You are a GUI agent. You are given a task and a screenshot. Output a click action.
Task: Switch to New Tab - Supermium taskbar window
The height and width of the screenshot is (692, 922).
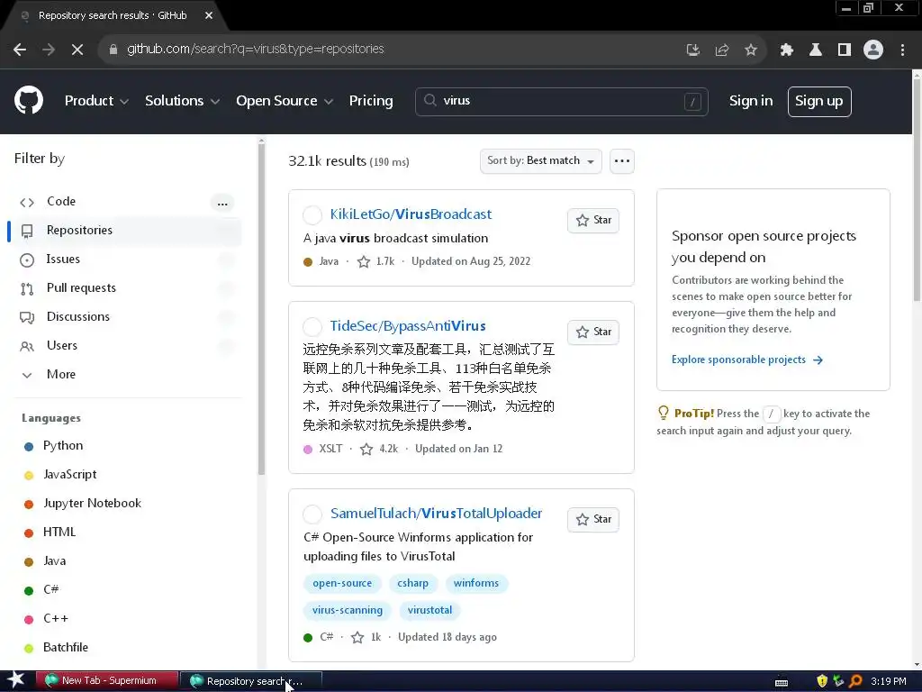107,681
